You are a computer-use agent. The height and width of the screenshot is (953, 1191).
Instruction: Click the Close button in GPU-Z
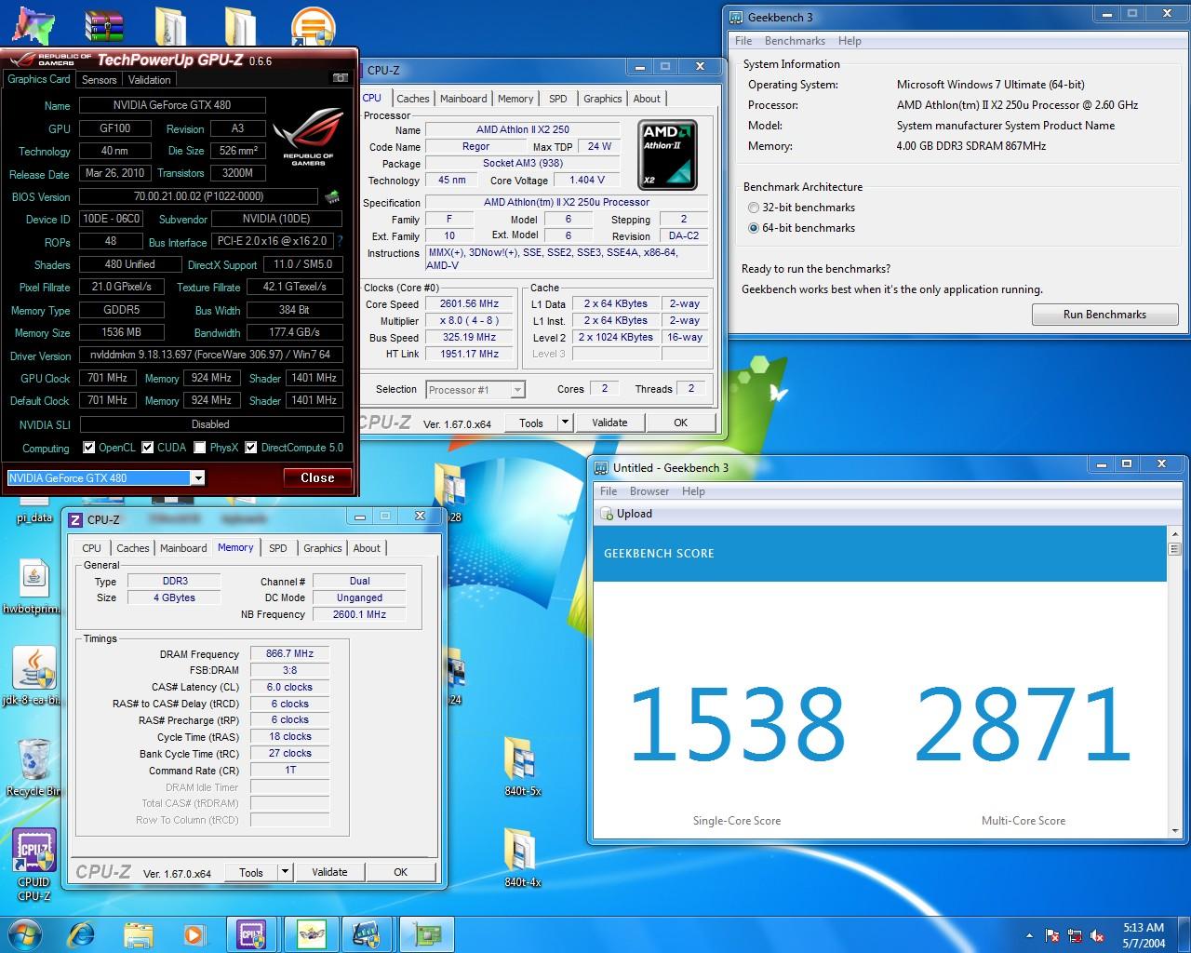point(317,478)
